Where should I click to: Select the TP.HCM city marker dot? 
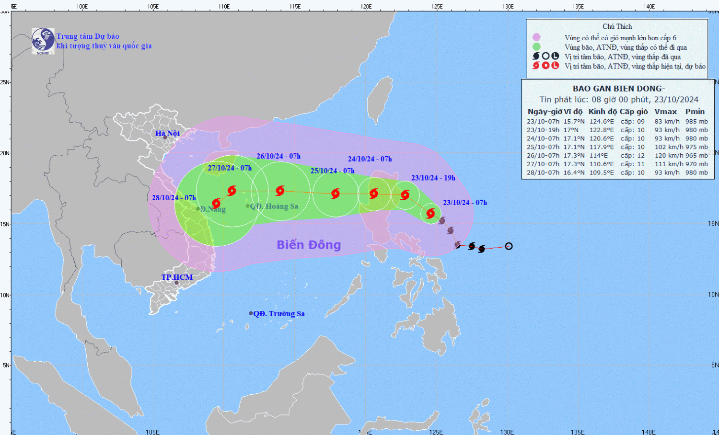(x=176, y=283)
